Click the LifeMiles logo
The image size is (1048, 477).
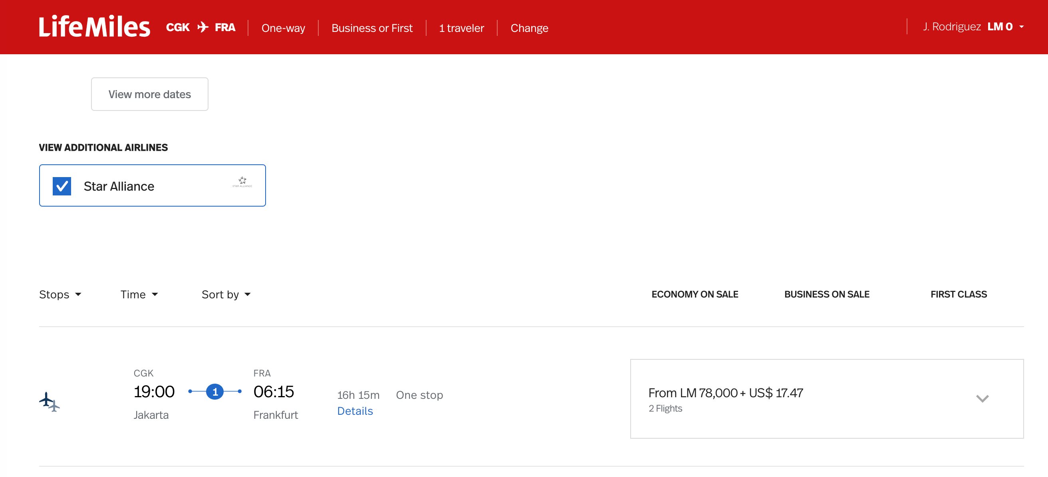[94, 27]
